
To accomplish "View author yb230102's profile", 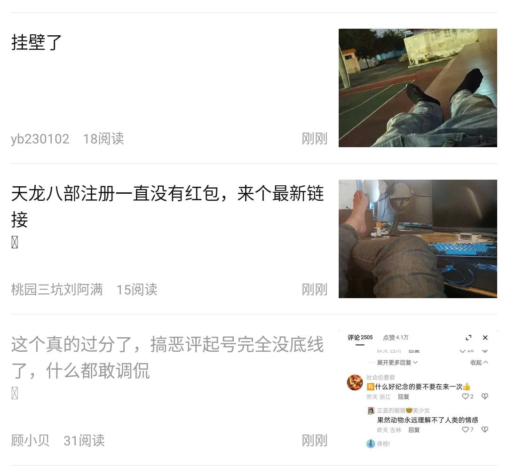I will (x=40, y=139).
